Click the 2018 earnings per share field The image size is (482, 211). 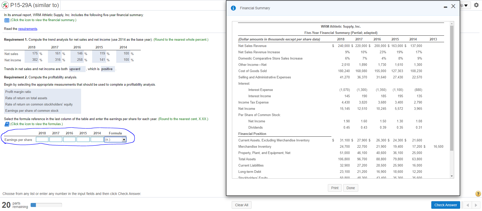[42, 139]
